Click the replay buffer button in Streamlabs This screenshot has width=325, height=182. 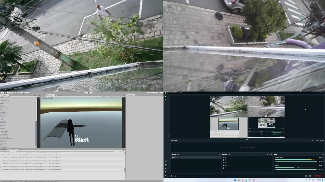(310, 176)
